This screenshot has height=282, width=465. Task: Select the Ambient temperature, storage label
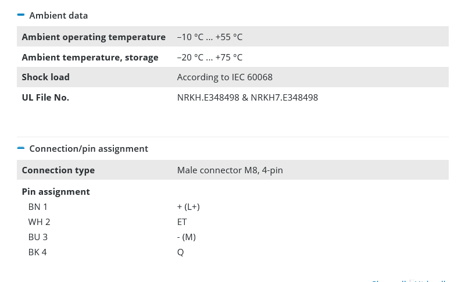[x=90, y=58]
